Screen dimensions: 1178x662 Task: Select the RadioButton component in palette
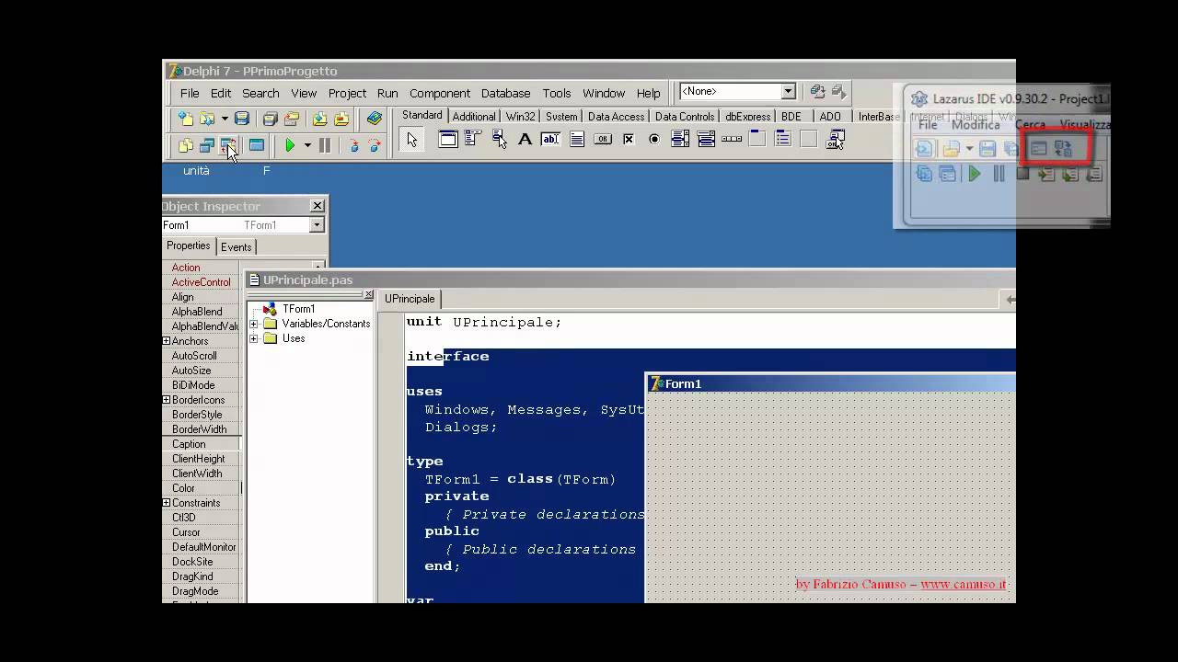tap(654, 140)
